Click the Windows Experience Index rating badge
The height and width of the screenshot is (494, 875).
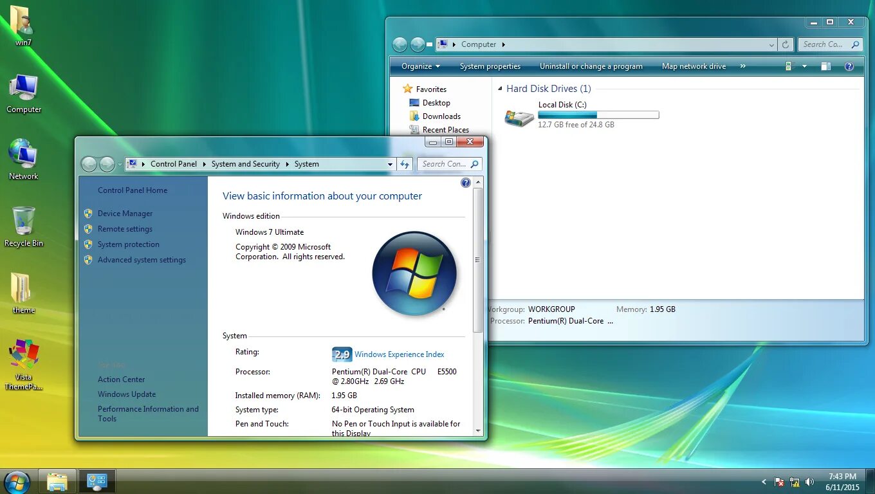click(342, 354)
